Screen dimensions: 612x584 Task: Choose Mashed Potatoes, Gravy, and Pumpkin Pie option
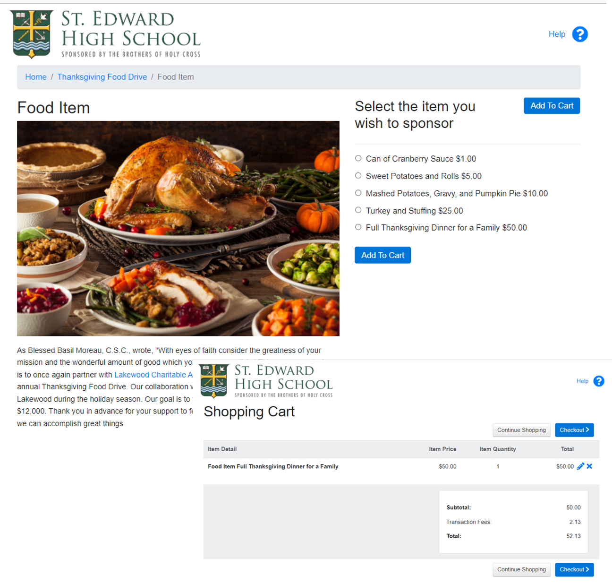358,193
